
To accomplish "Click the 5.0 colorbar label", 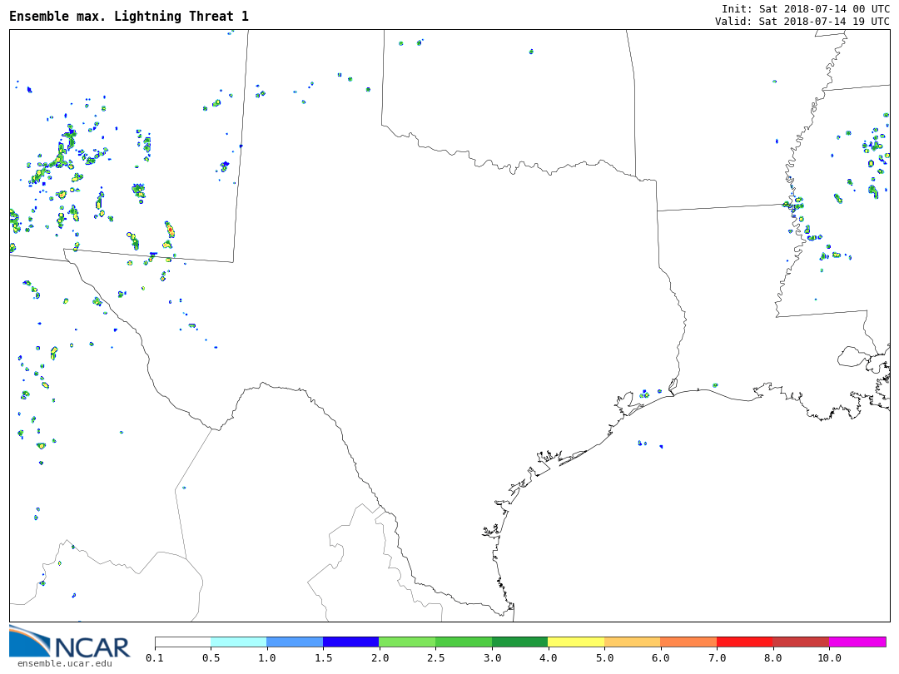I will (x=604, y=657).
